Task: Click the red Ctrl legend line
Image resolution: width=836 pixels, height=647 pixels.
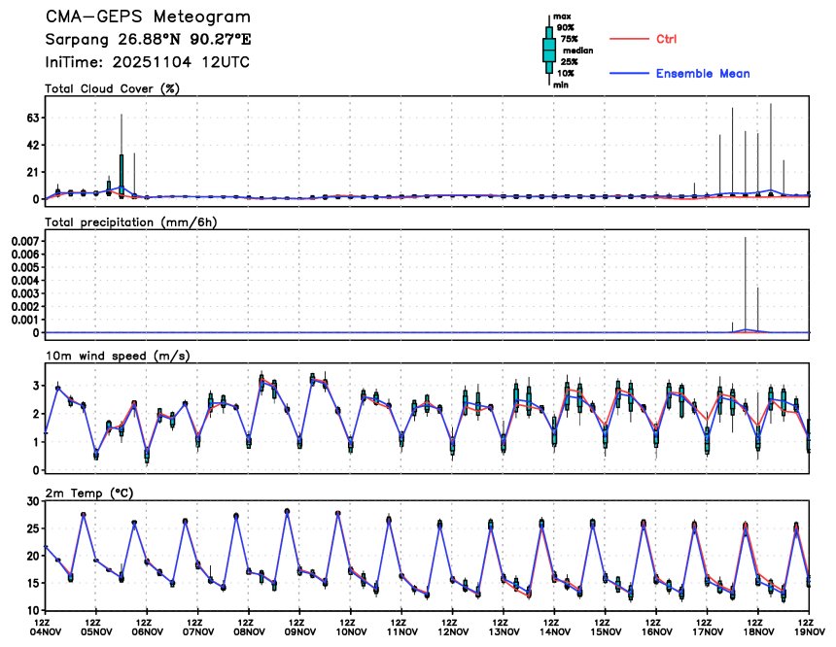Action: pyautogui.click(x=628, y=39)
